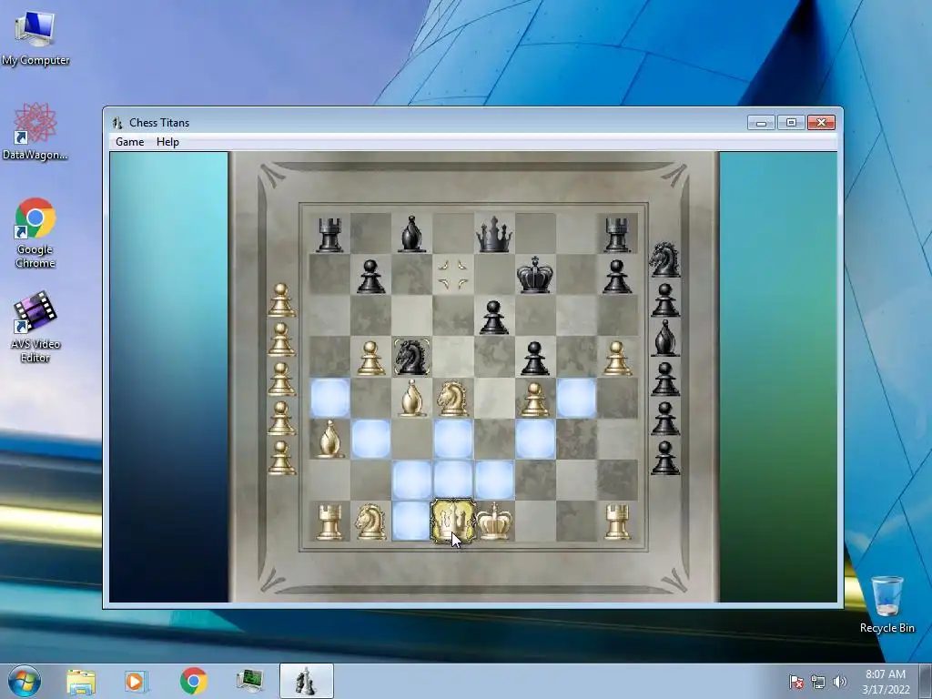Viewport: 932px width, 699px height.
Task: Pick the white knight on d4
Action: 452,399
